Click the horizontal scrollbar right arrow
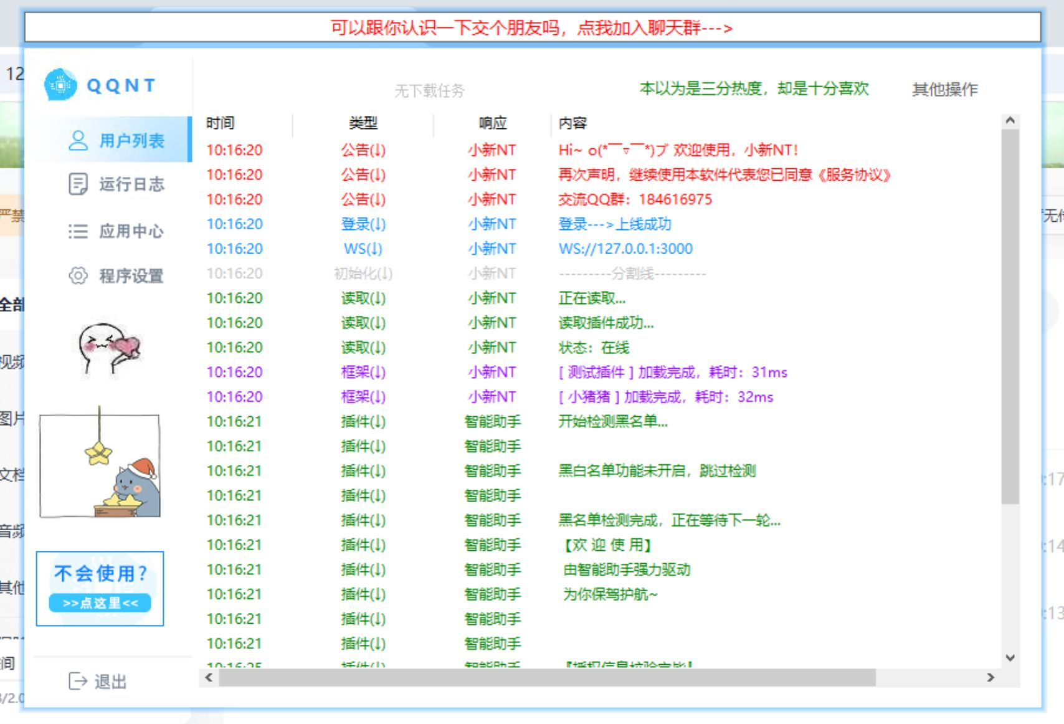1064x724 pixels. pyautogui.click(x=990, y=677)
